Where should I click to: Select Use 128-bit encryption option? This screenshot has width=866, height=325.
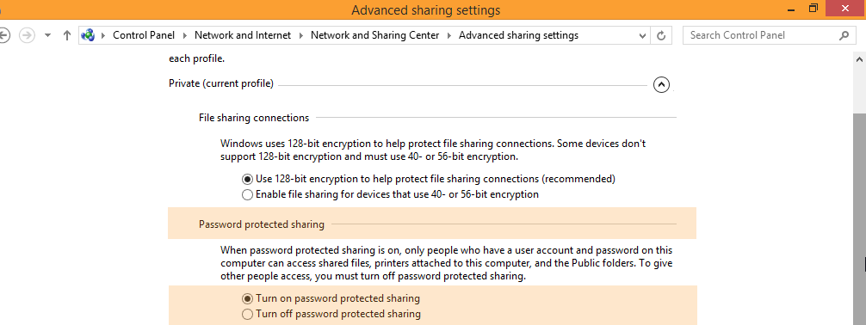pyautogui.click(x=247, y=180)
